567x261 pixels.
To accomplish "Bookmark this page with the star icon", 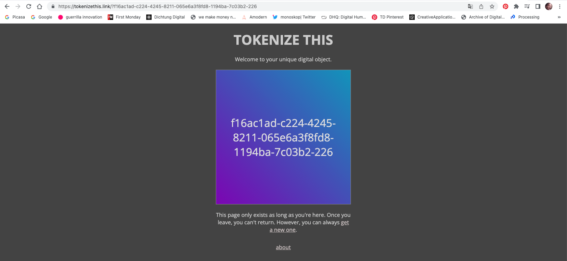I will coord(492,6).
